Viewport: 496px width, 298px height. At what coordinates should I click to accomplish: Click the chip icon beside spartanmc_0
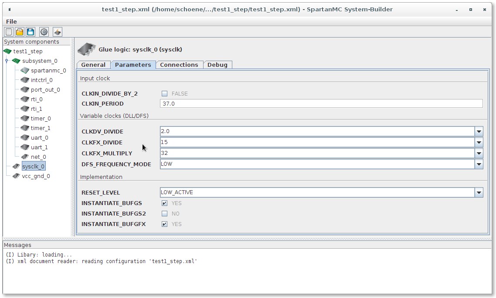click(x=25, y=70)
